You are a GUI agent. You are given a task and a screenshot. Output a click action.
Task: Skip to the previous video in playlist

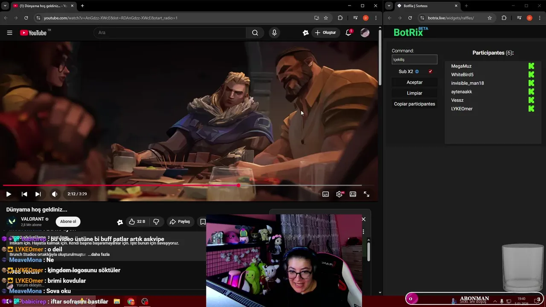[24, 194]
